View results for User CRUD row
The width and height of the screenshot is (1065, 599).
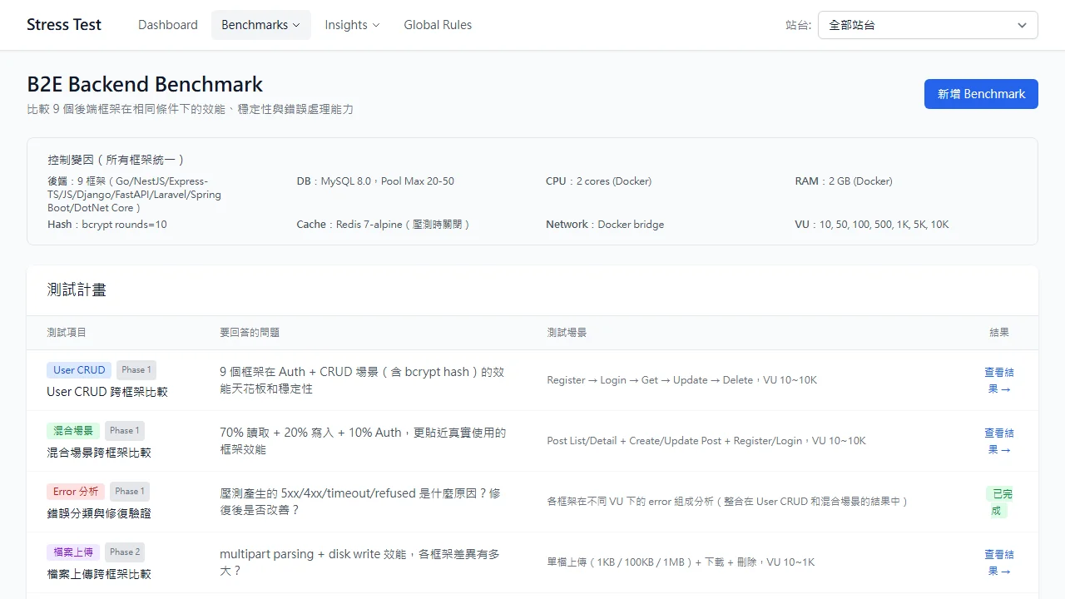pos(999,380)
